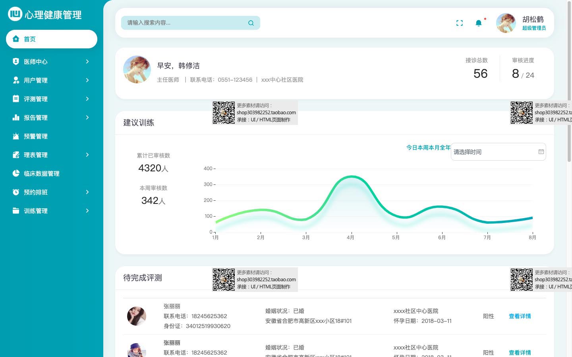Expand the 用户管理 chevron
This screenshot has width=572, height=357.
(x=87, y=80)
